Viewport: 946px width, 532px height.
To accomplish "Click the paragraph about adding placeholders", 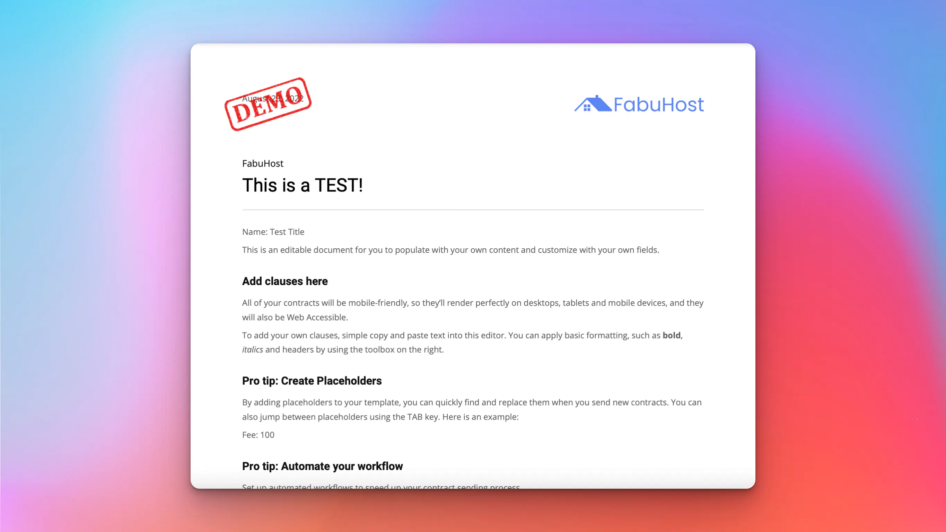I will pyautogui.click(x=472, y=402).
